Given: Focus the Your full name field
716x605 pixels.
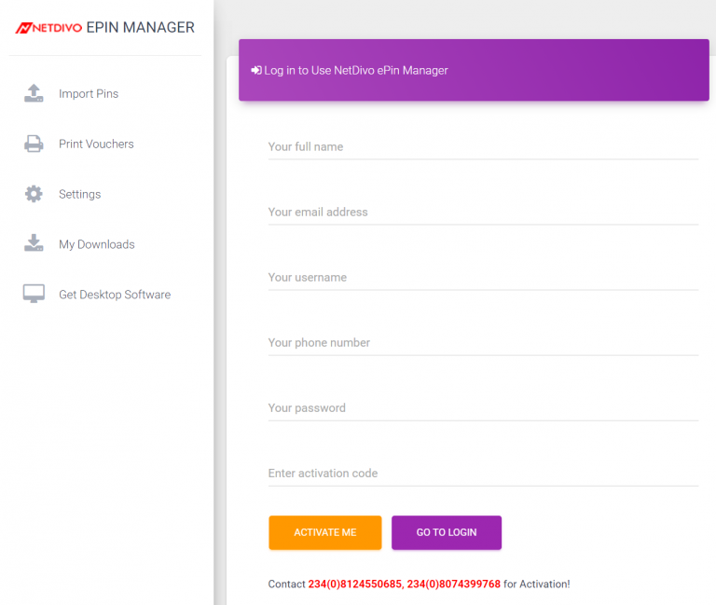Looking at the screenshot, I should [x=483, y=147].
